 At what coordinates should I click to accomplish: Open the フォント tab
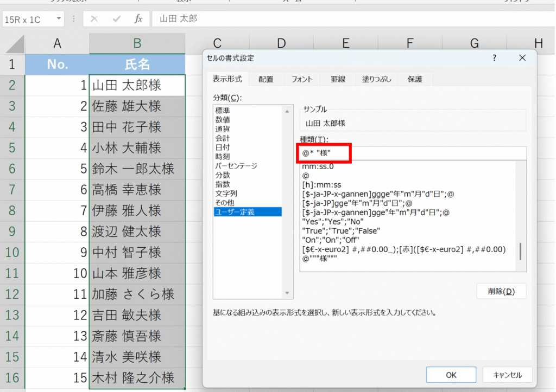click(x=302, y=79)
